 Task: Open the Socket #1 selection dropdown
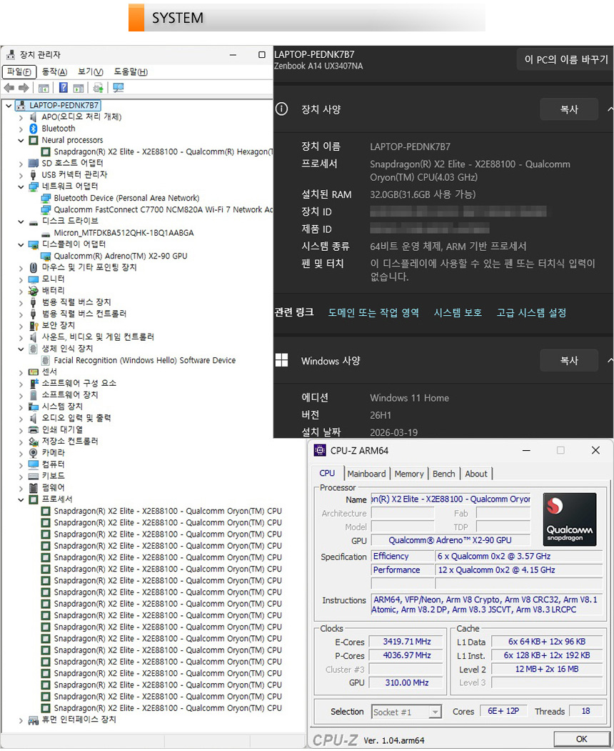435,712
